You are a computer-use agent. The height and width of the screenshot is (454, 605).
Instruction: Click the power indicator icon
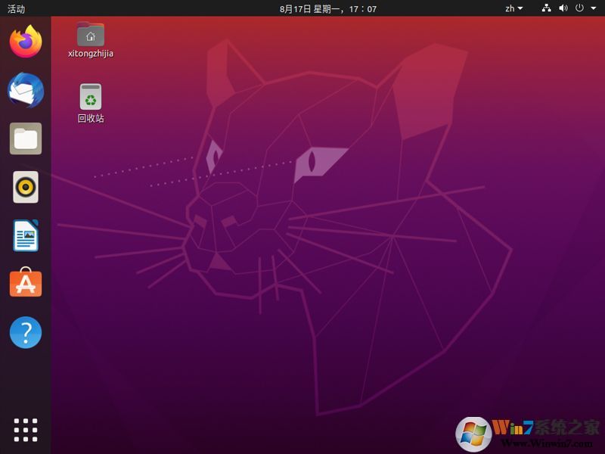581,8
